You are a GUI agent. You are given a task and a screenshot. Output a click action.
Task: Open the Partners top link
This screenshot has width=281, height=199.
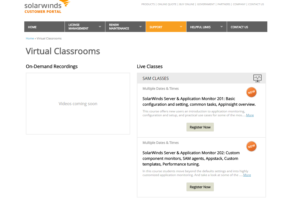pyautogui.click(x=224, y=4)
